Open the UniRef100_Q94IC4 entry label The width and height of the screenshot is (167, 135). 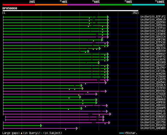pyautogui.click(x=153, y=37)
